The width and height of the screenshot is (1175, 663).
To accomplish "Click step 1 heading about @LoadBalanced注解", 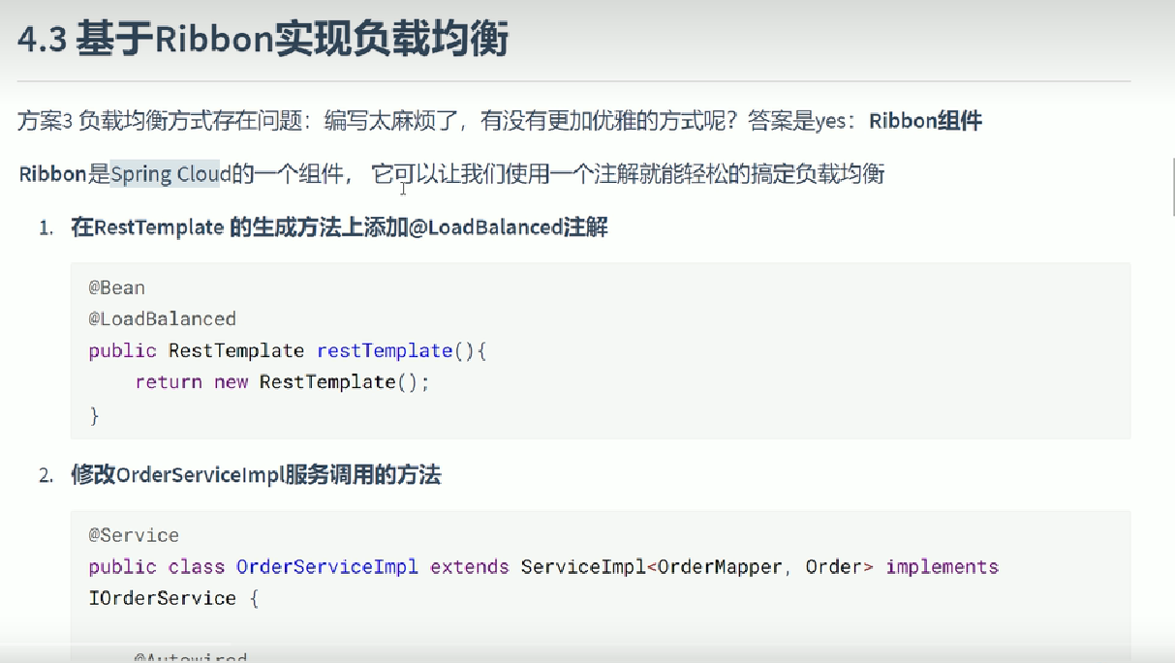I will tap(339, 228).
